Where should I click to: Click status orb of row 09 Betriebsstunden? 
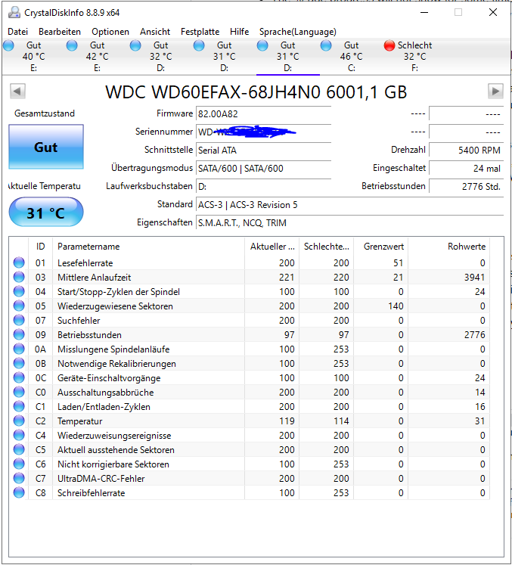click(x=19, y=335)
